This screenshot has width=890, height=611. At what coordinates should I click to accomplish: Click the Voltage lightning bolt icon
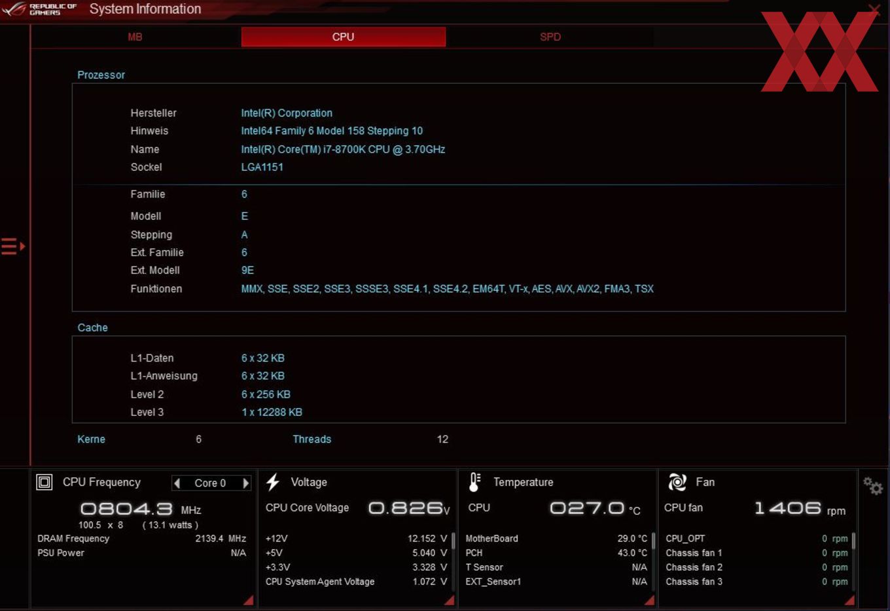click(x=273, y=483)
